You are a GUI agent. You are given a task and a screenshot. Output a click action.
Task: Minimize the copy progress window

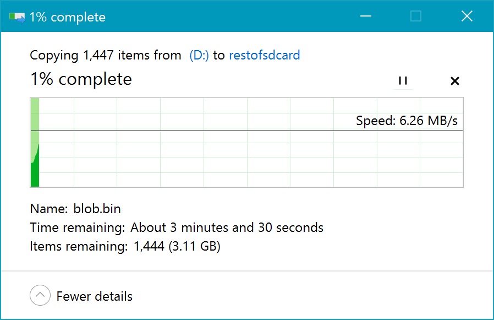[365, 17]
